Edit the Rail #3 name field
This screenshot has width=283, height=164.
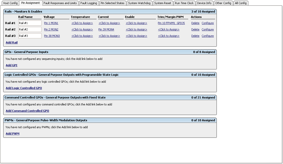[x=29, y=36]
